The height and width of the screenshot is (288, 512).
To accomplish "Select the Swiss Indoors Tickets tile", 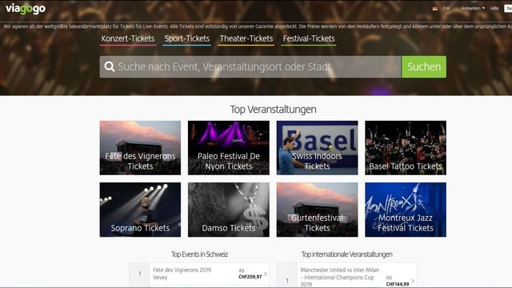I will click(x=317, y=147).
